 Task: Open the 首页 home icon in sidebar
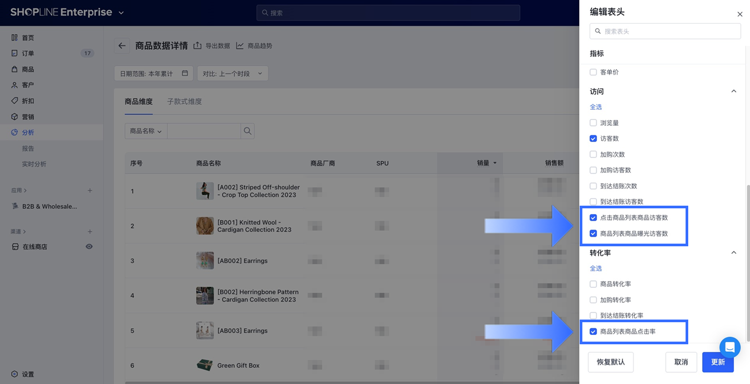pos(15,38)
